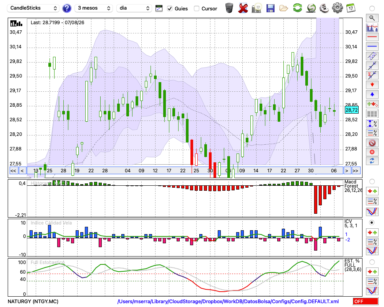Click the red prohibition sign icon
Screen dimensions: 384x307
coord(372,143)
